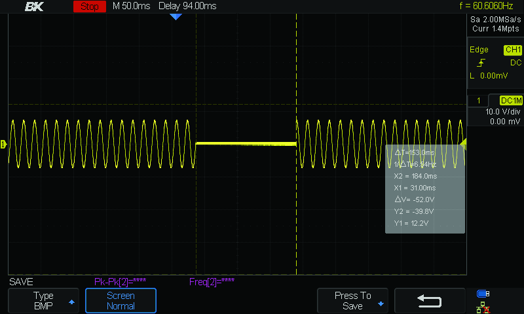Click the channel 1 ground marker
The image size is (524, 314).
[x=3, y=144]
